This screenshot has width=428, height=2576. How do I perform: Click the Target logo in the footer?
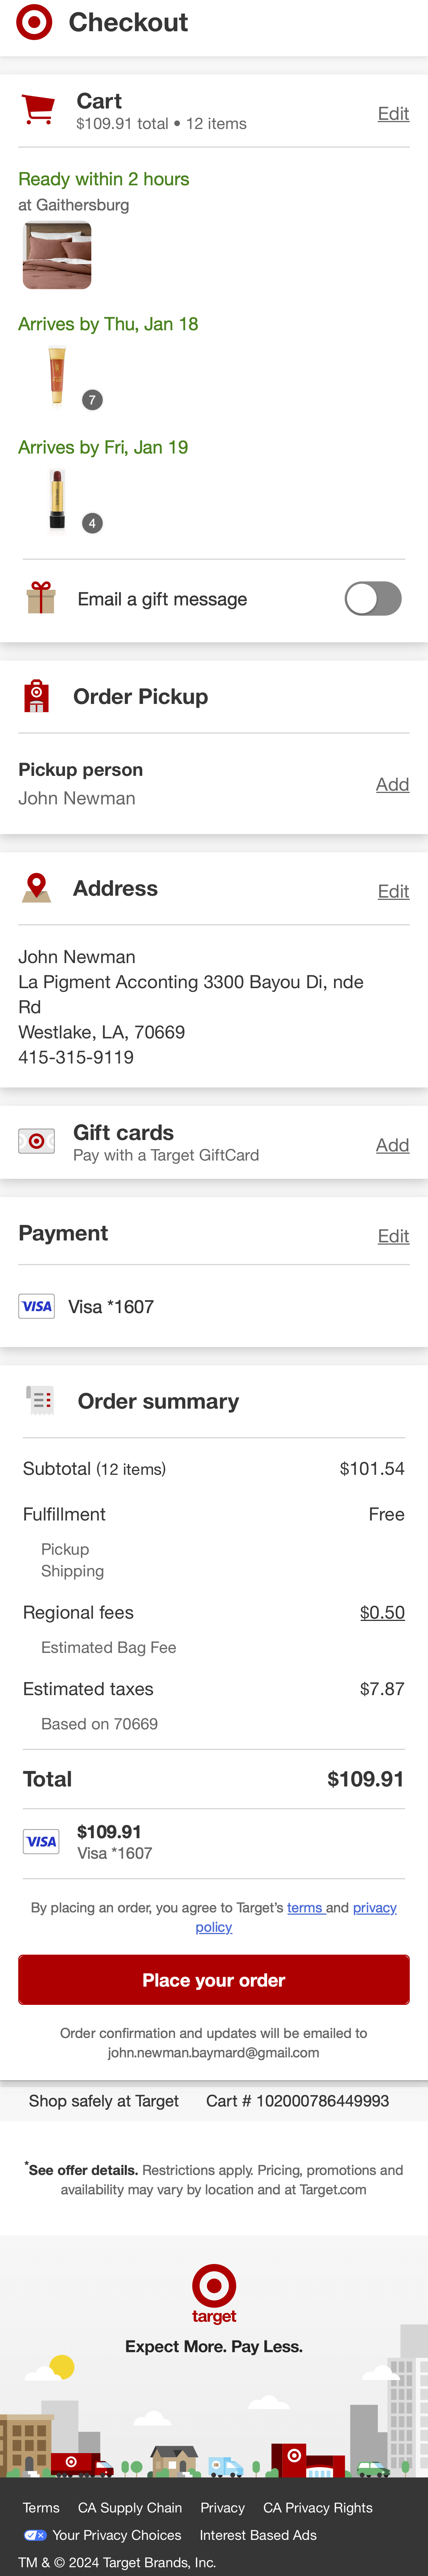tap(214, 2295)
